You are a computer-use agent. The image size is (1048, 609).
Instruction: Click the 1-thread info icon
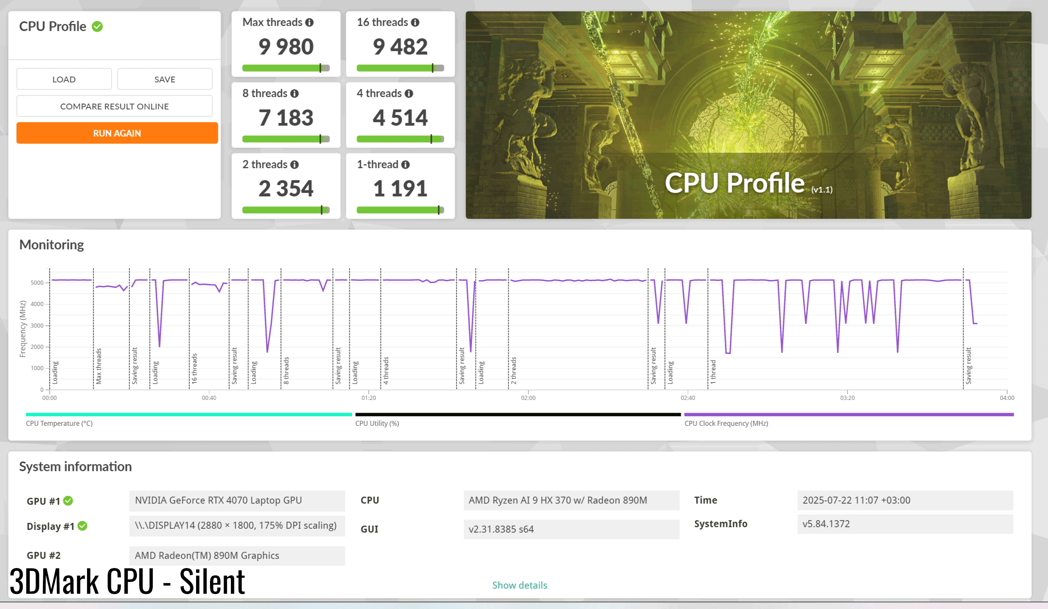[x=406, y=165]
